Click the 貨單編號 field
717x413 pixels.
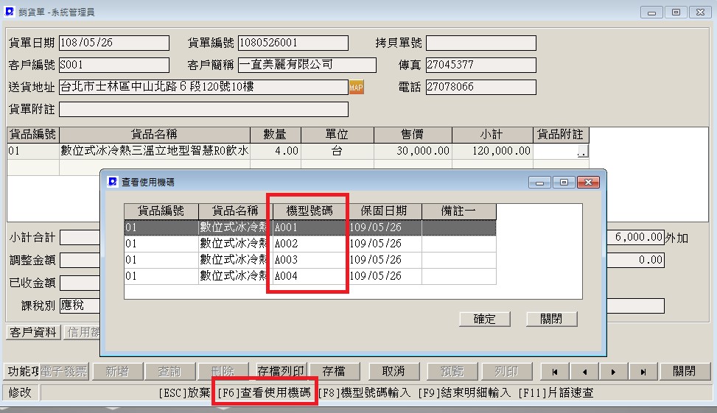tap(293, 43)
